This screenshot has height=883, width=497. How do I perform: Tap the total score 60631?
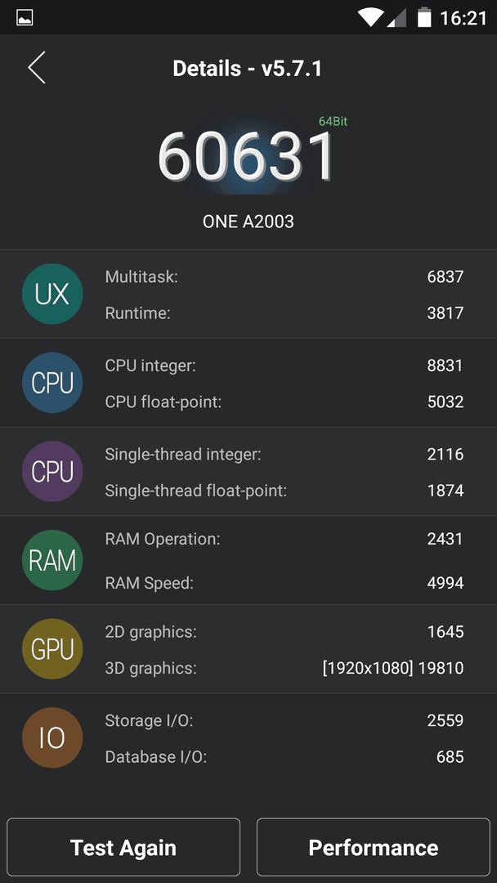246,156
